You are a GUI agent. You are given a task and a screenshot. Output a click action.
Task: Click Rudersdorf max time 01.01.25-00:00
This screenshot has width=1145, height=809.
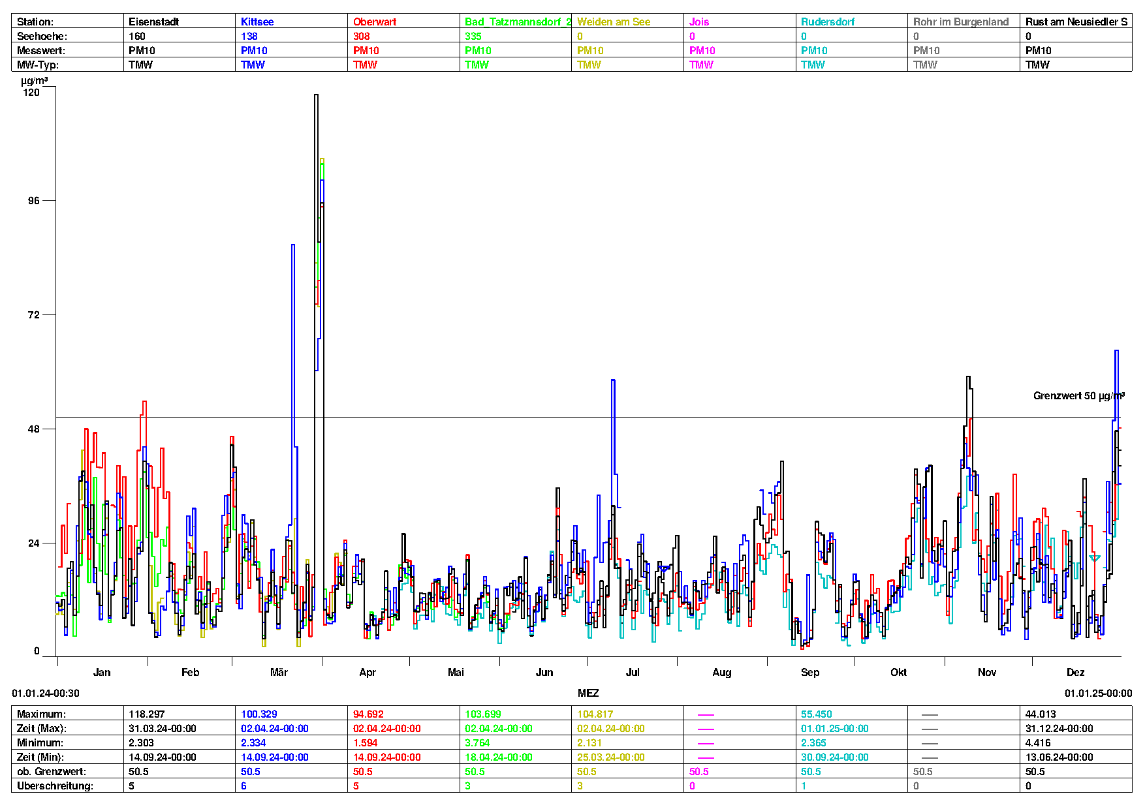(x=835, y=728)
